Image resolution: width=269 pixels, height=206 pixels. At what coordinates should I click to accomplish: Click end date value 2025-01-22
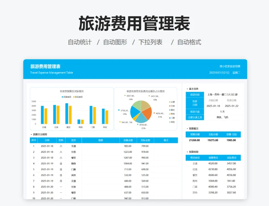(232, 106)
